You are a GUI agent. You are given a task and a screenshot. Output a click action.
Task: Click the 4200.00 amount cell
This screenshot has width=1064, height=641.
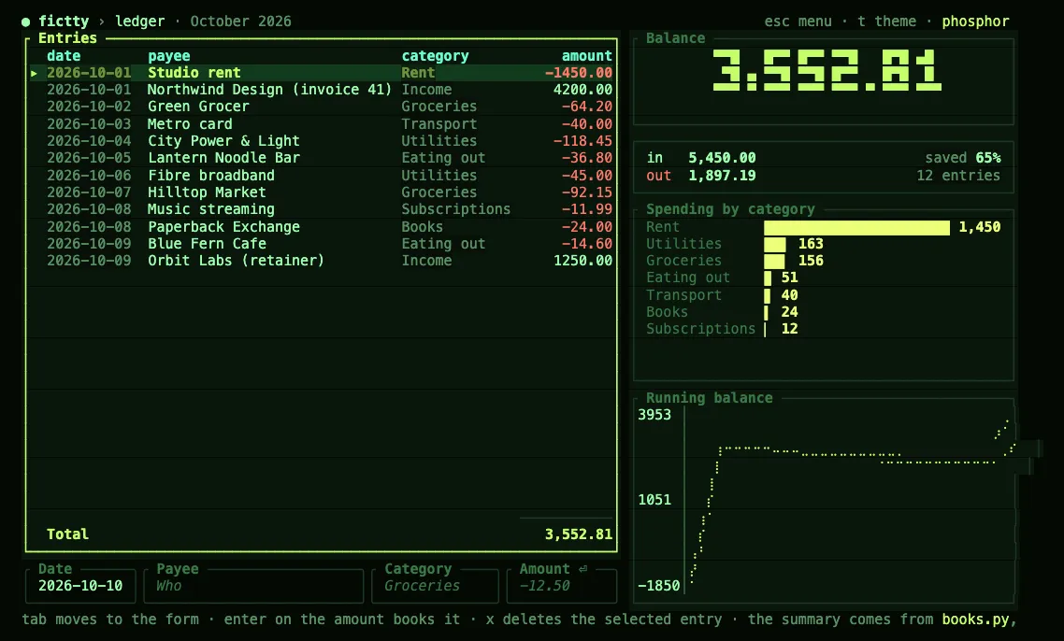(x=582, y=90)
